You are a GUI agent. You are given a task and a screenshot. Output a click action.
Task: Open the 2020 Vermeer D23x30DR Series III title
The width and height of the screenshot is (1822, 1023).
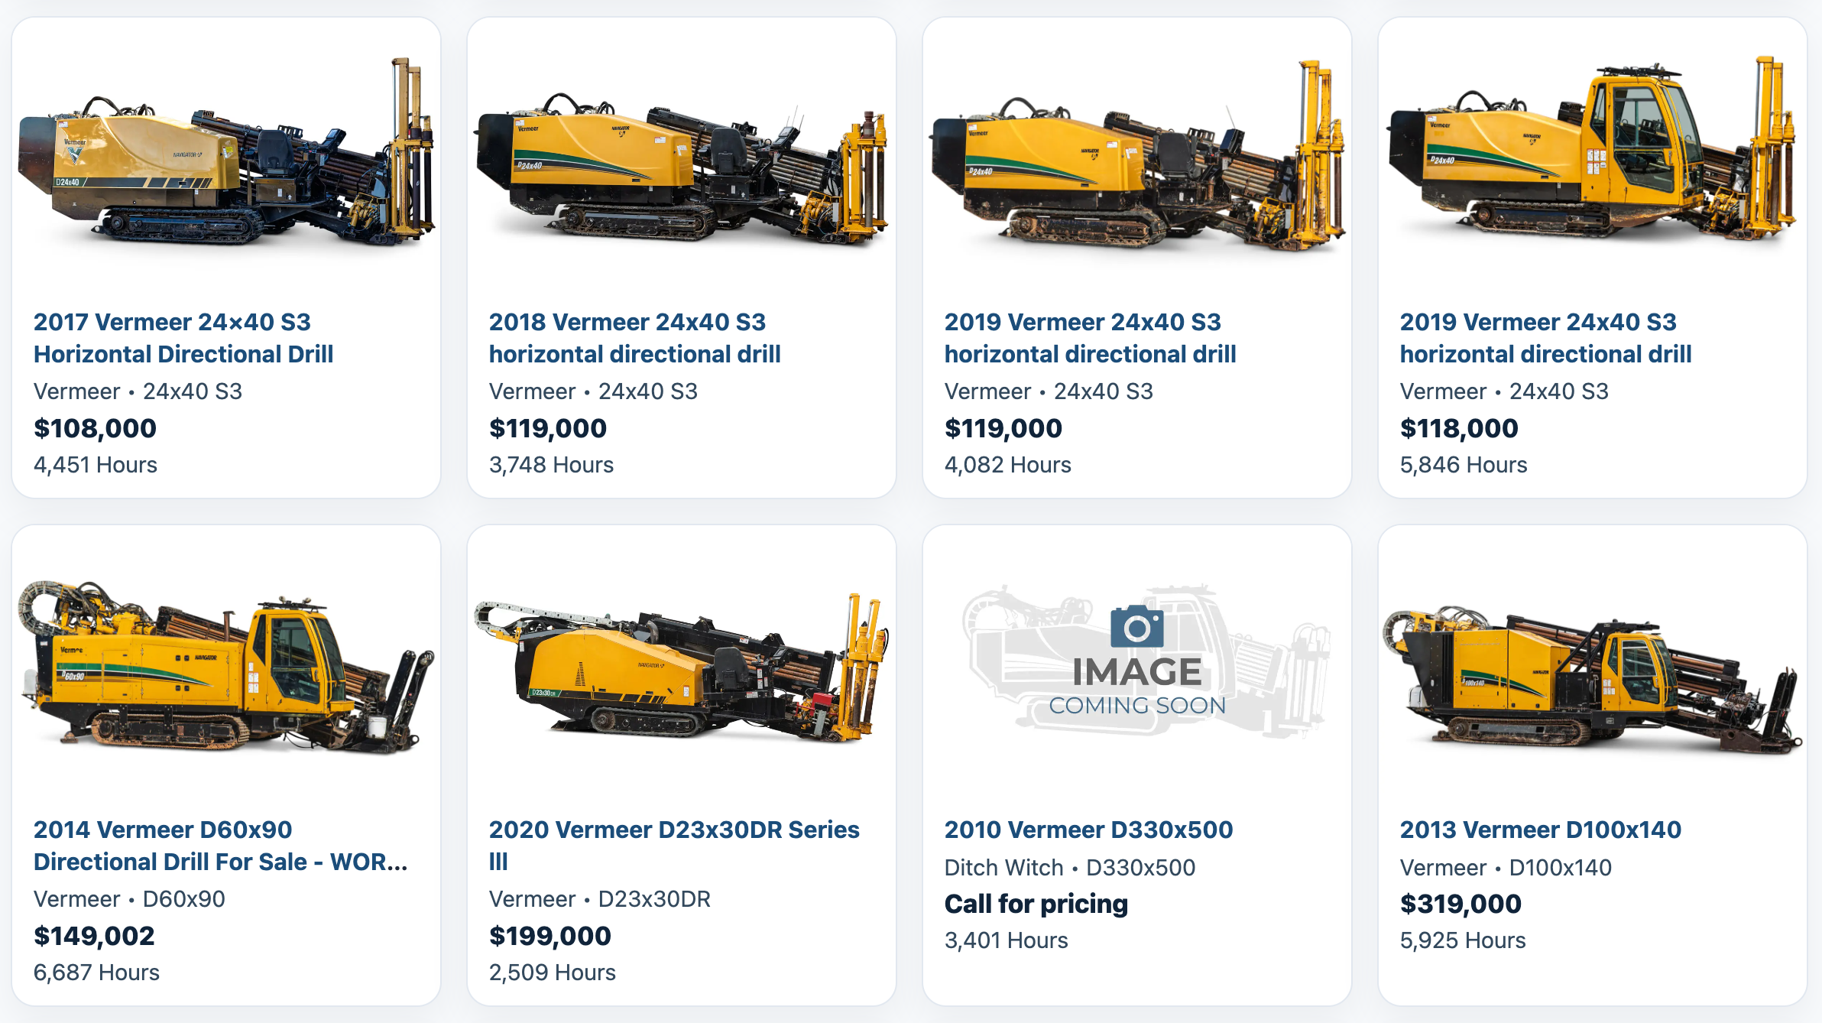coord(674,846)
